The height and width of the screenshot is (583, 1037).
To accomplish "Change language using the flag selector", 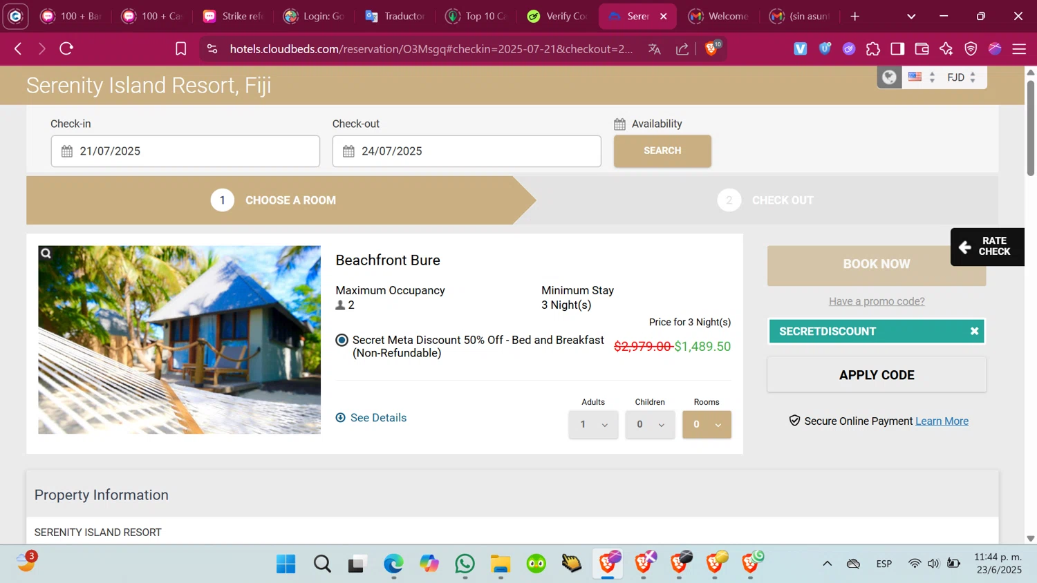I will [x=922, y=77].
